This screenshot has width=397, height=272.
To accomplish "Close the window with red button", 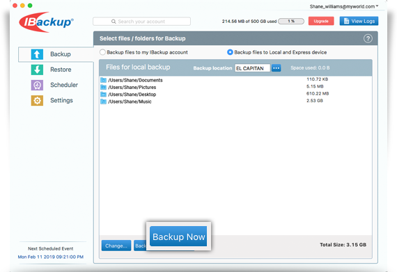I will pos(15,6).
